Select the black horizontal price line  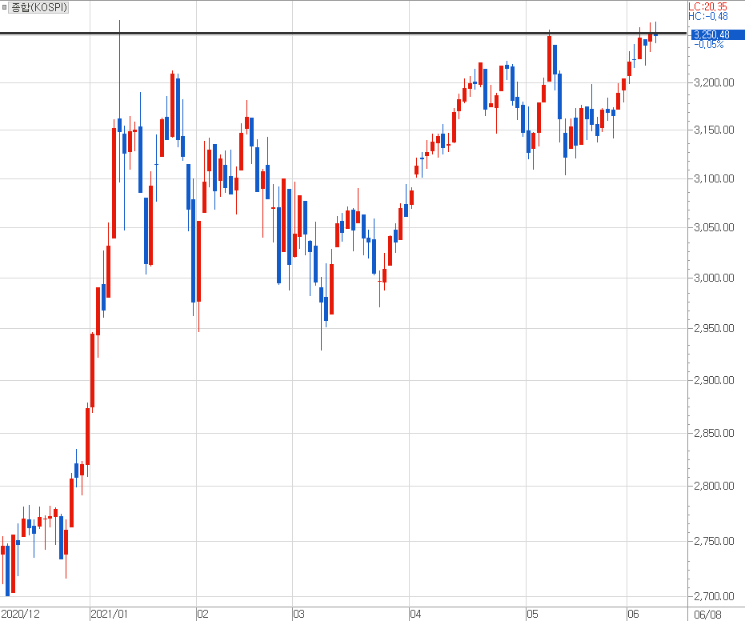click(343, 34)
